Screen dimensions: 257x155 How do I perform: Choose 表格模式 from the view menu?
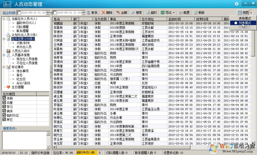coord(244,18)
